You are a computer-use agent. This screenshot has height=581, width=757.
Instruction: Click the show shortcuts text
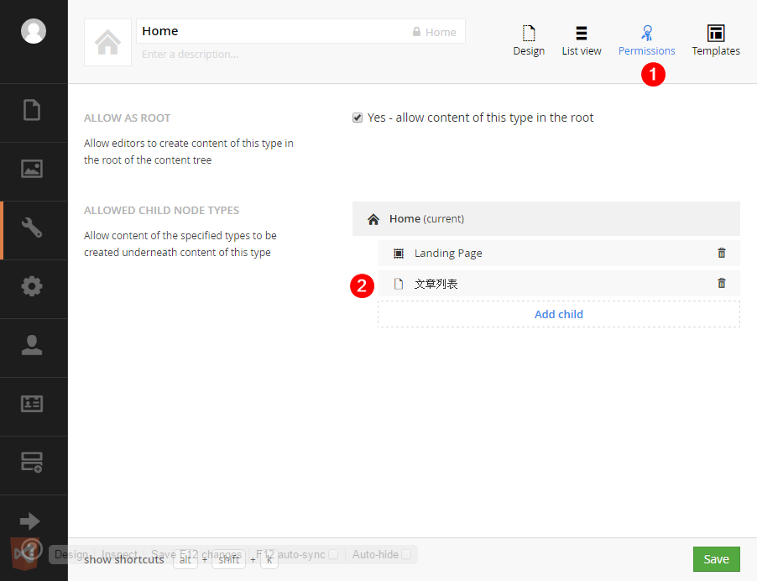pyautogui.click(x=124, y=560)
